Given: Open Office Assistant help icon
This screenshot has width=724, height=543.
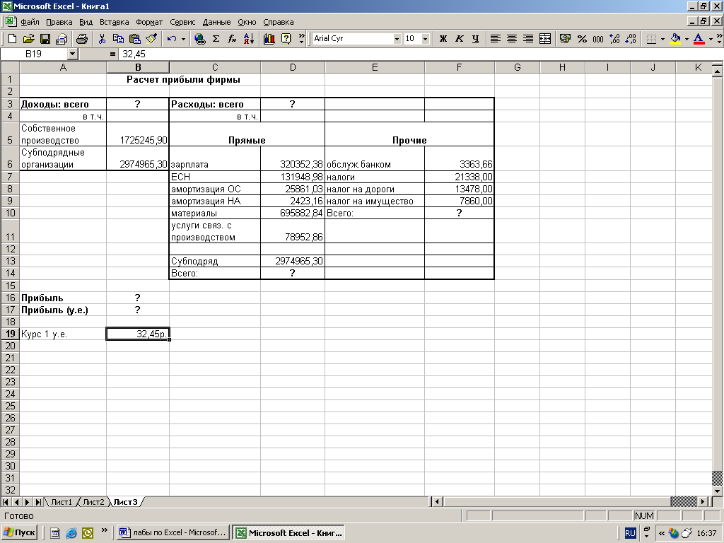Looking at the screenshot, I should pos(286,39).
